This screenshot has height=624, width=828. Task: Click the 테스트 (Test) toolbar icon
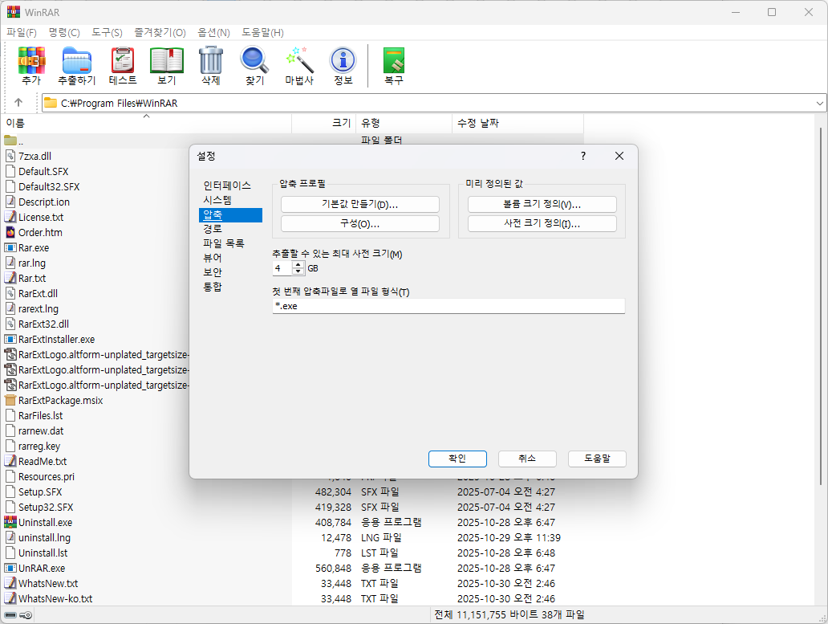click(123, 60)
